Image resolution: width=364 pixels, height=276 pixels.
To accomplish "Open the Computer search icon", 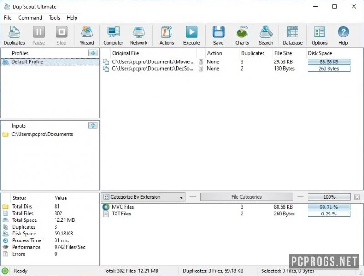I will point(113,36).
